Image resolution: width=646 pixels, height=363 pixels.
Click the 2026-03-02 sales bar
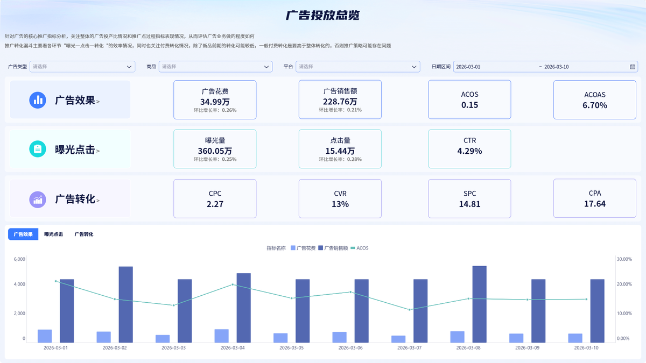[126, 304]
